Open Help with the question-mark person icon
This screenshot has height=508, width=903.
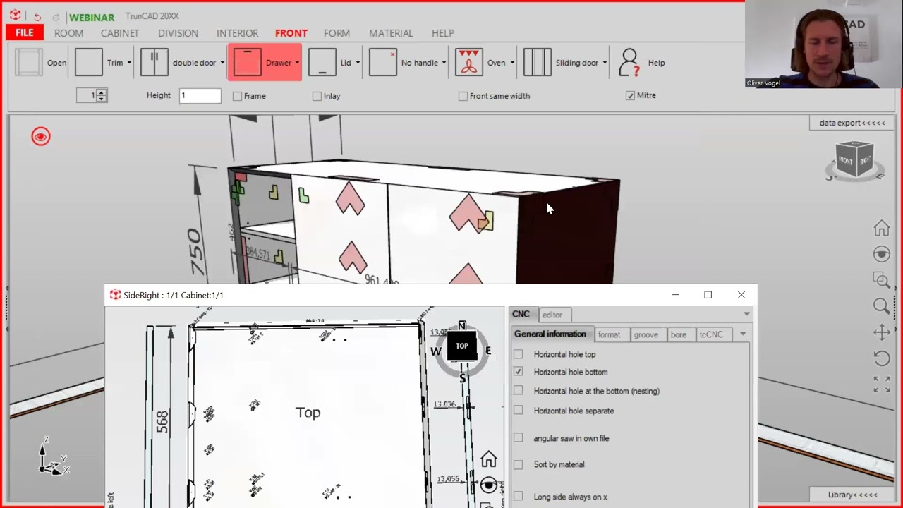629,63
